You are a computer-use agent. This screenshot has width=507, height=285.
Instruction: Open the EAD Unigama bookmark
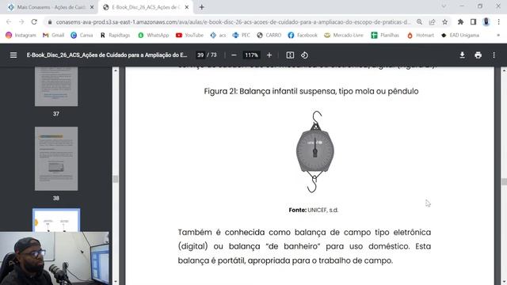pyautogui.click(x=460, y=35)
